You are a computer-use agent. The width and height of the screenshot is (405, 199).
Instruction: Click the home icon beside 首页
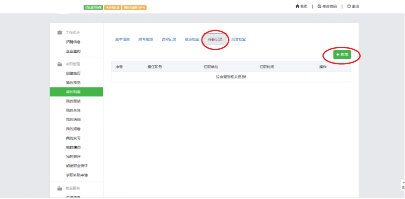pyautogui.click(x=297, y=7)
